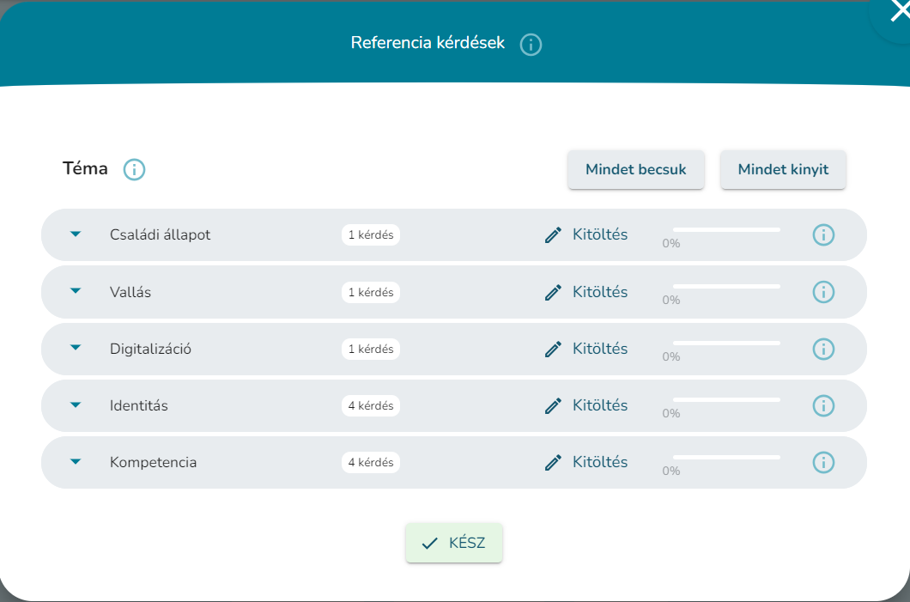
Task: Expand the Vallás topic arrow
Action: (76, 291)
